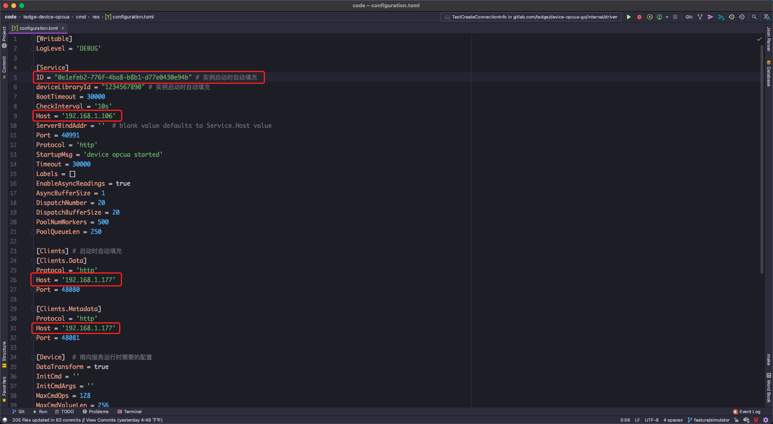Image resolution: width=773 pixels, height=424 pixels.
Task: Open the run configuration dropdown TestCreateConnectionInfo
Action: [531, 17]
